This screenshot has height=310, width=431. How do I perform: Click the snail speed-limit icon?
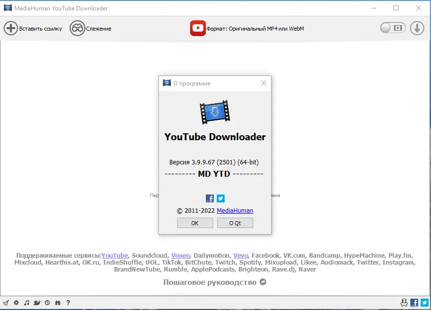[x=37, y=302]
